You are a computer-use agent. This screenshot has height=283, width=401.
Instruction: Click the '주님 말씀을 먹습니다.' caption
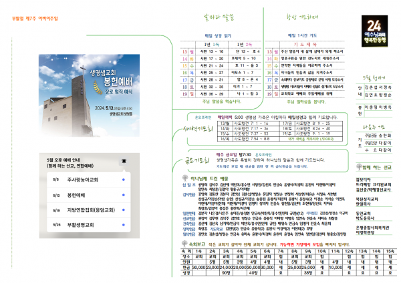point(222,101)
